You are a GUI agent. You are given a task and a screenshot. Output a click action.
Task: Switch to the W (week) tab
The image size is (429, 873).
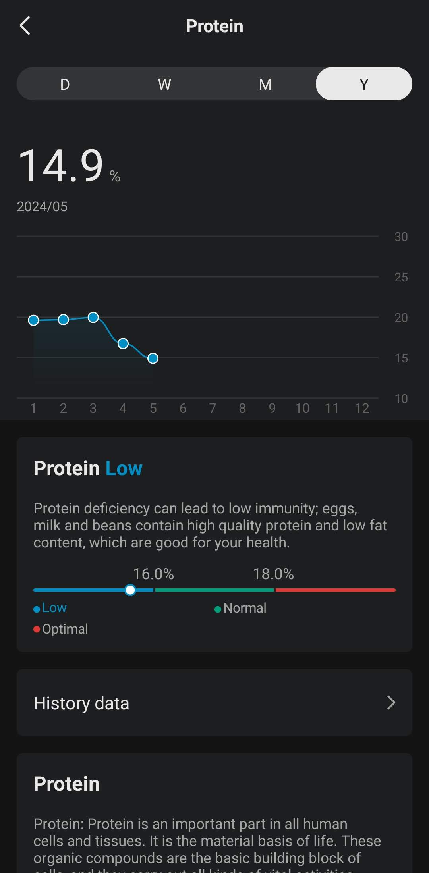pos(164,84)
